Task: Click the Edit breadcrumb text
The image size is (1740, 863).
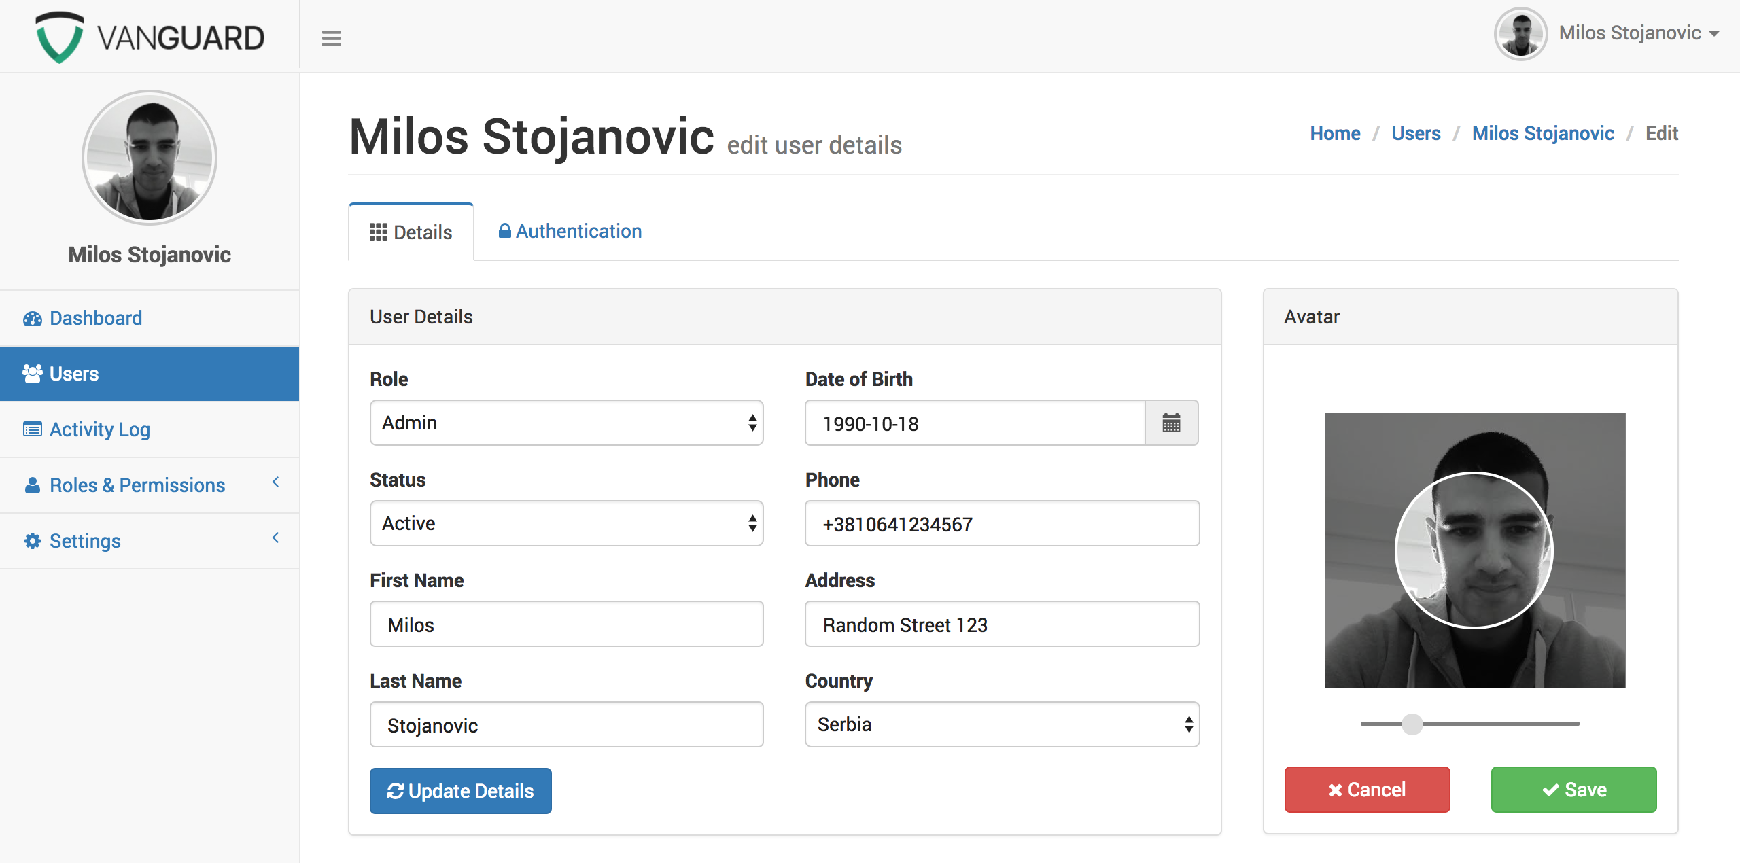Action: coord(1662,133)
